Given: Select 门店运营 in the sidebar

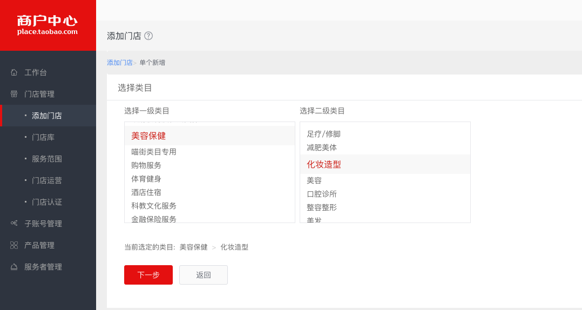Looking at the screenshot, I should tap(47, 180).
